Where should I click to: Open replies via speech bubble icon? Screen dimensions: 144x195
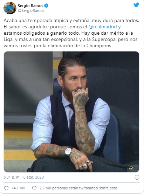(34, 188)
